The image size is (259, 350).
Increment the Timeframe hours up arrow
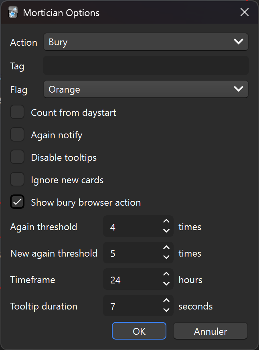coord(166,275)
